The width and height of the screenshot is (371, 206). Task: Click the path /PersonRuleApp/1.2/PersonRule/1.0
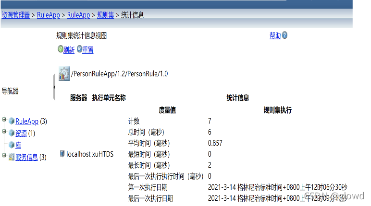point(120,74)
